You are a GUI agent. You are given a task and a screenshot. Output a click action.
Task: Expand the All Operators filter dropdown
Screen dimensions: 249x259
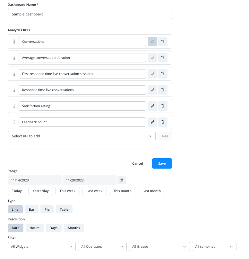click(102, 246)
